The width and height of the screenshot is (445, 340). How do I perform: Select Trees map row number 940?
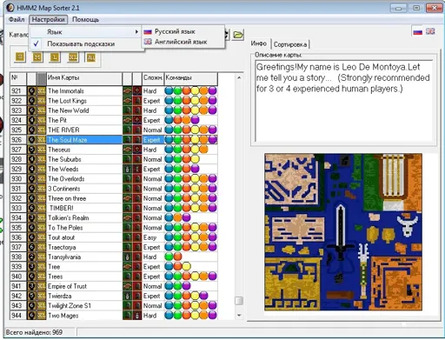pos(114,277)
